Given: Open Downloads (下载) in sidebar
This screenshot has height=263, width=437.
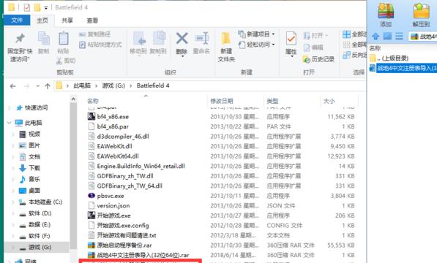Looking at the screenshot, I should (x=34, y=168).
